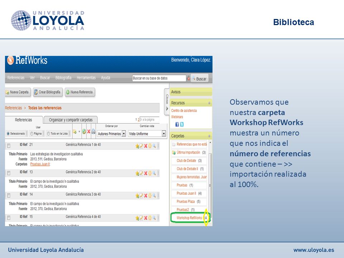Image resolution: width=344 pixels, height=258 pixels.
Task: Open the Webinars link
Action: click(x=177, y=117)
